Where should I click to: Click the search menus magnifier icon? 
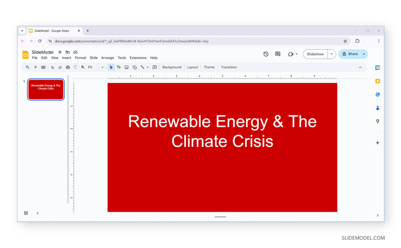pyautogui.click(x=27, y=68)
